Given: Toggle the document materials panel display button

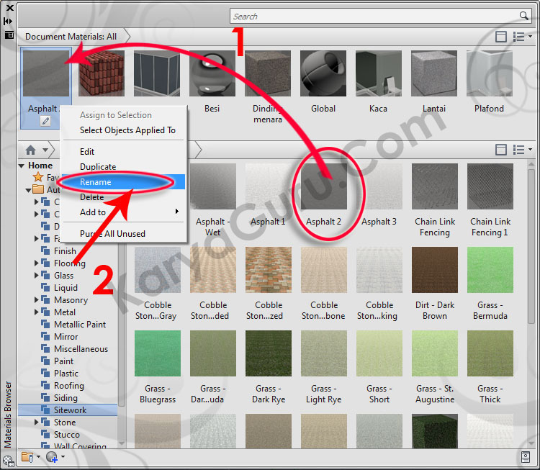Looking at the screenshot, I should pyautogui.click(x=501, y=37).
